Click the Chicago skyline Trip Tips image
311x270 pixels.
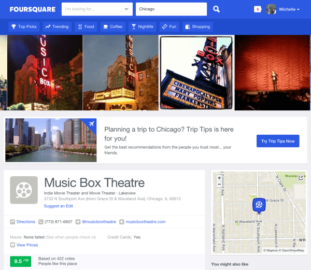[51, 140]
